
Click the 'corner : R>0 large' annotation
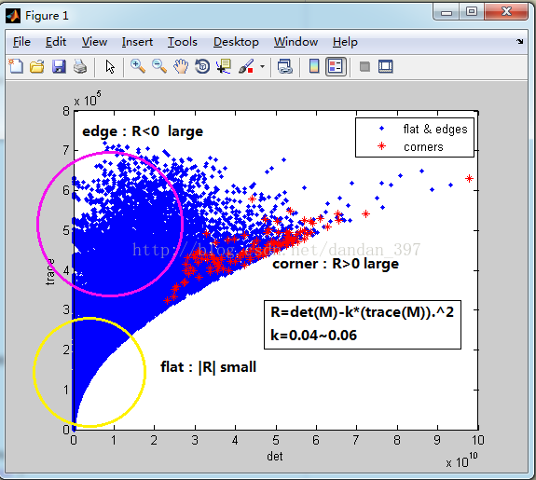(x=336, y=264)
